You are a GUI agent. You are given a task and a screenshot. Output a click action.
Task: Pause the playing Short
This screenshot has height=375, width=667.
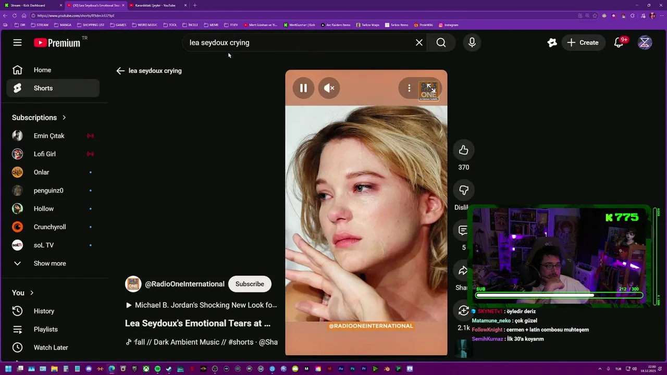pyautogui.click(x=303, y=88)
